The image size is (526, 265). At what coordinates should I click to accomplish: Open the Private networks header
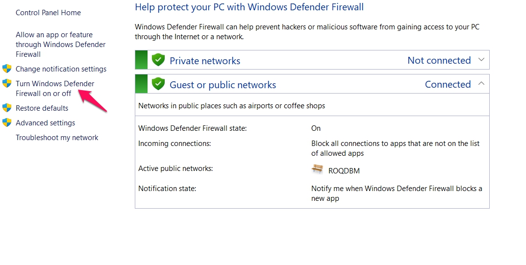point(312,60)
